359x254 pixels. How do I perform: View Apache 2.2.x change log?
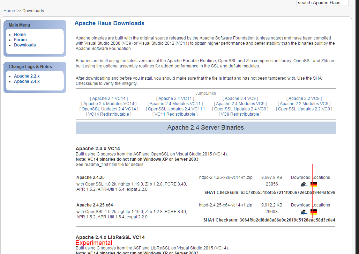[x=27, y=76]
